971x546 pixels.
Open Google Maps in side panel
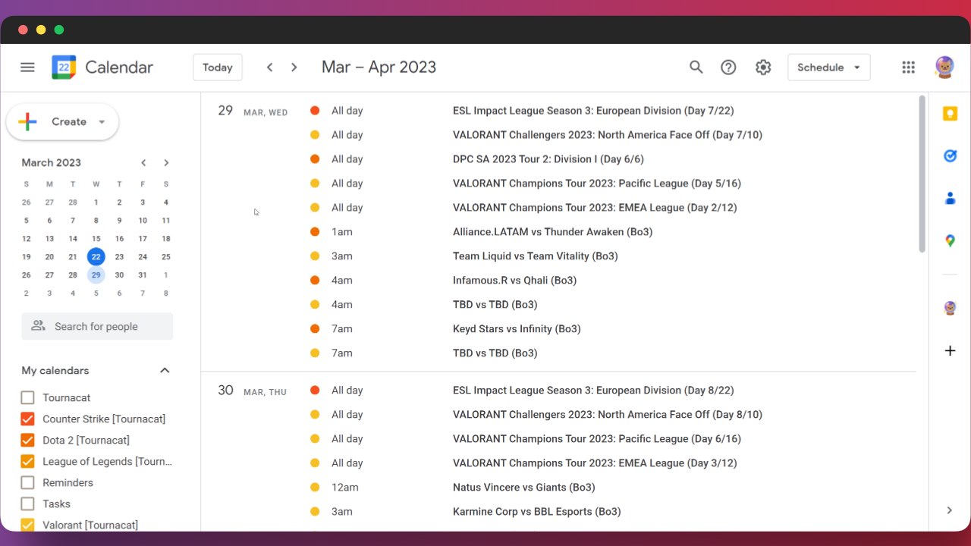[x=950, y=241]
